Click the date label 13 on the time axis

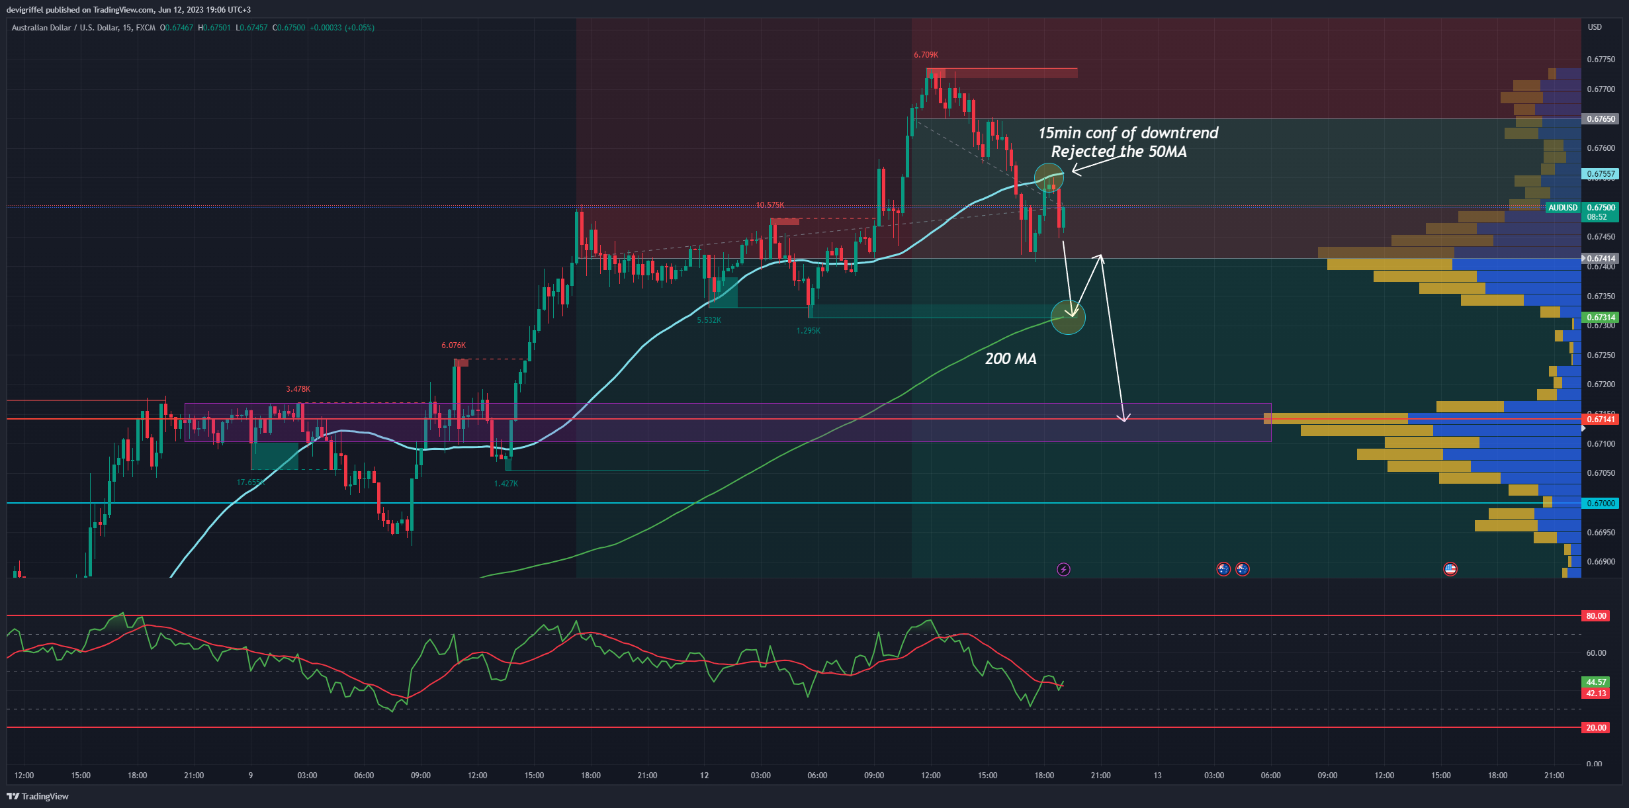[x=1157, y=776]
